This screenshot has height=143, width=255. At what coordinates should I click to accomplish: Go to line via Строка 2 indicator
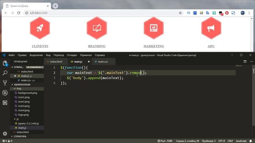click(x=188, y=141)
